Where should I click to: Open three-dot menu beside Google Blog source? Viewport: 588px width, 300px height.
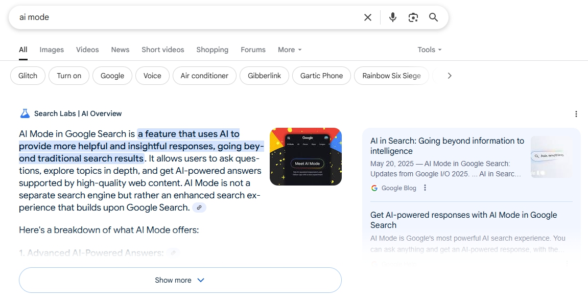(x=425, y=188)
